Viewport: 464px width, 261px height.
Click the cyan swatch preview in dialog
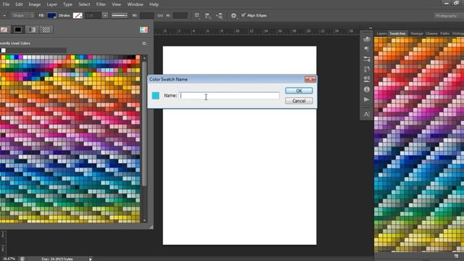coord(156,96)
